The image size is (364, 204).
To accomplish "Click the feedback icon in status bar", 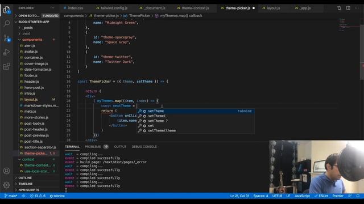I will pos(350,196).
